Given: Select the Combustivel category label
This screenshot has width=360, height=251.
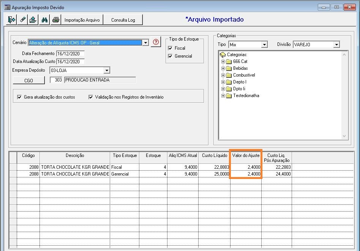Looking at the screenshot, I should pos(244,75).
